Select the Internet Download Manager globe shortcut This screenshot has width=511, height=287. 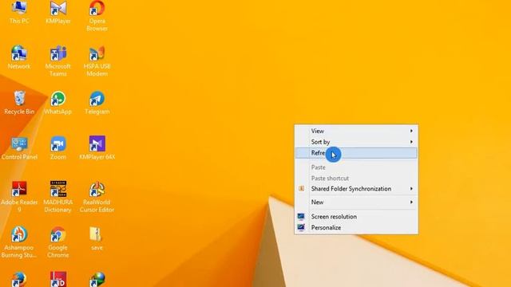coord(97,279)
